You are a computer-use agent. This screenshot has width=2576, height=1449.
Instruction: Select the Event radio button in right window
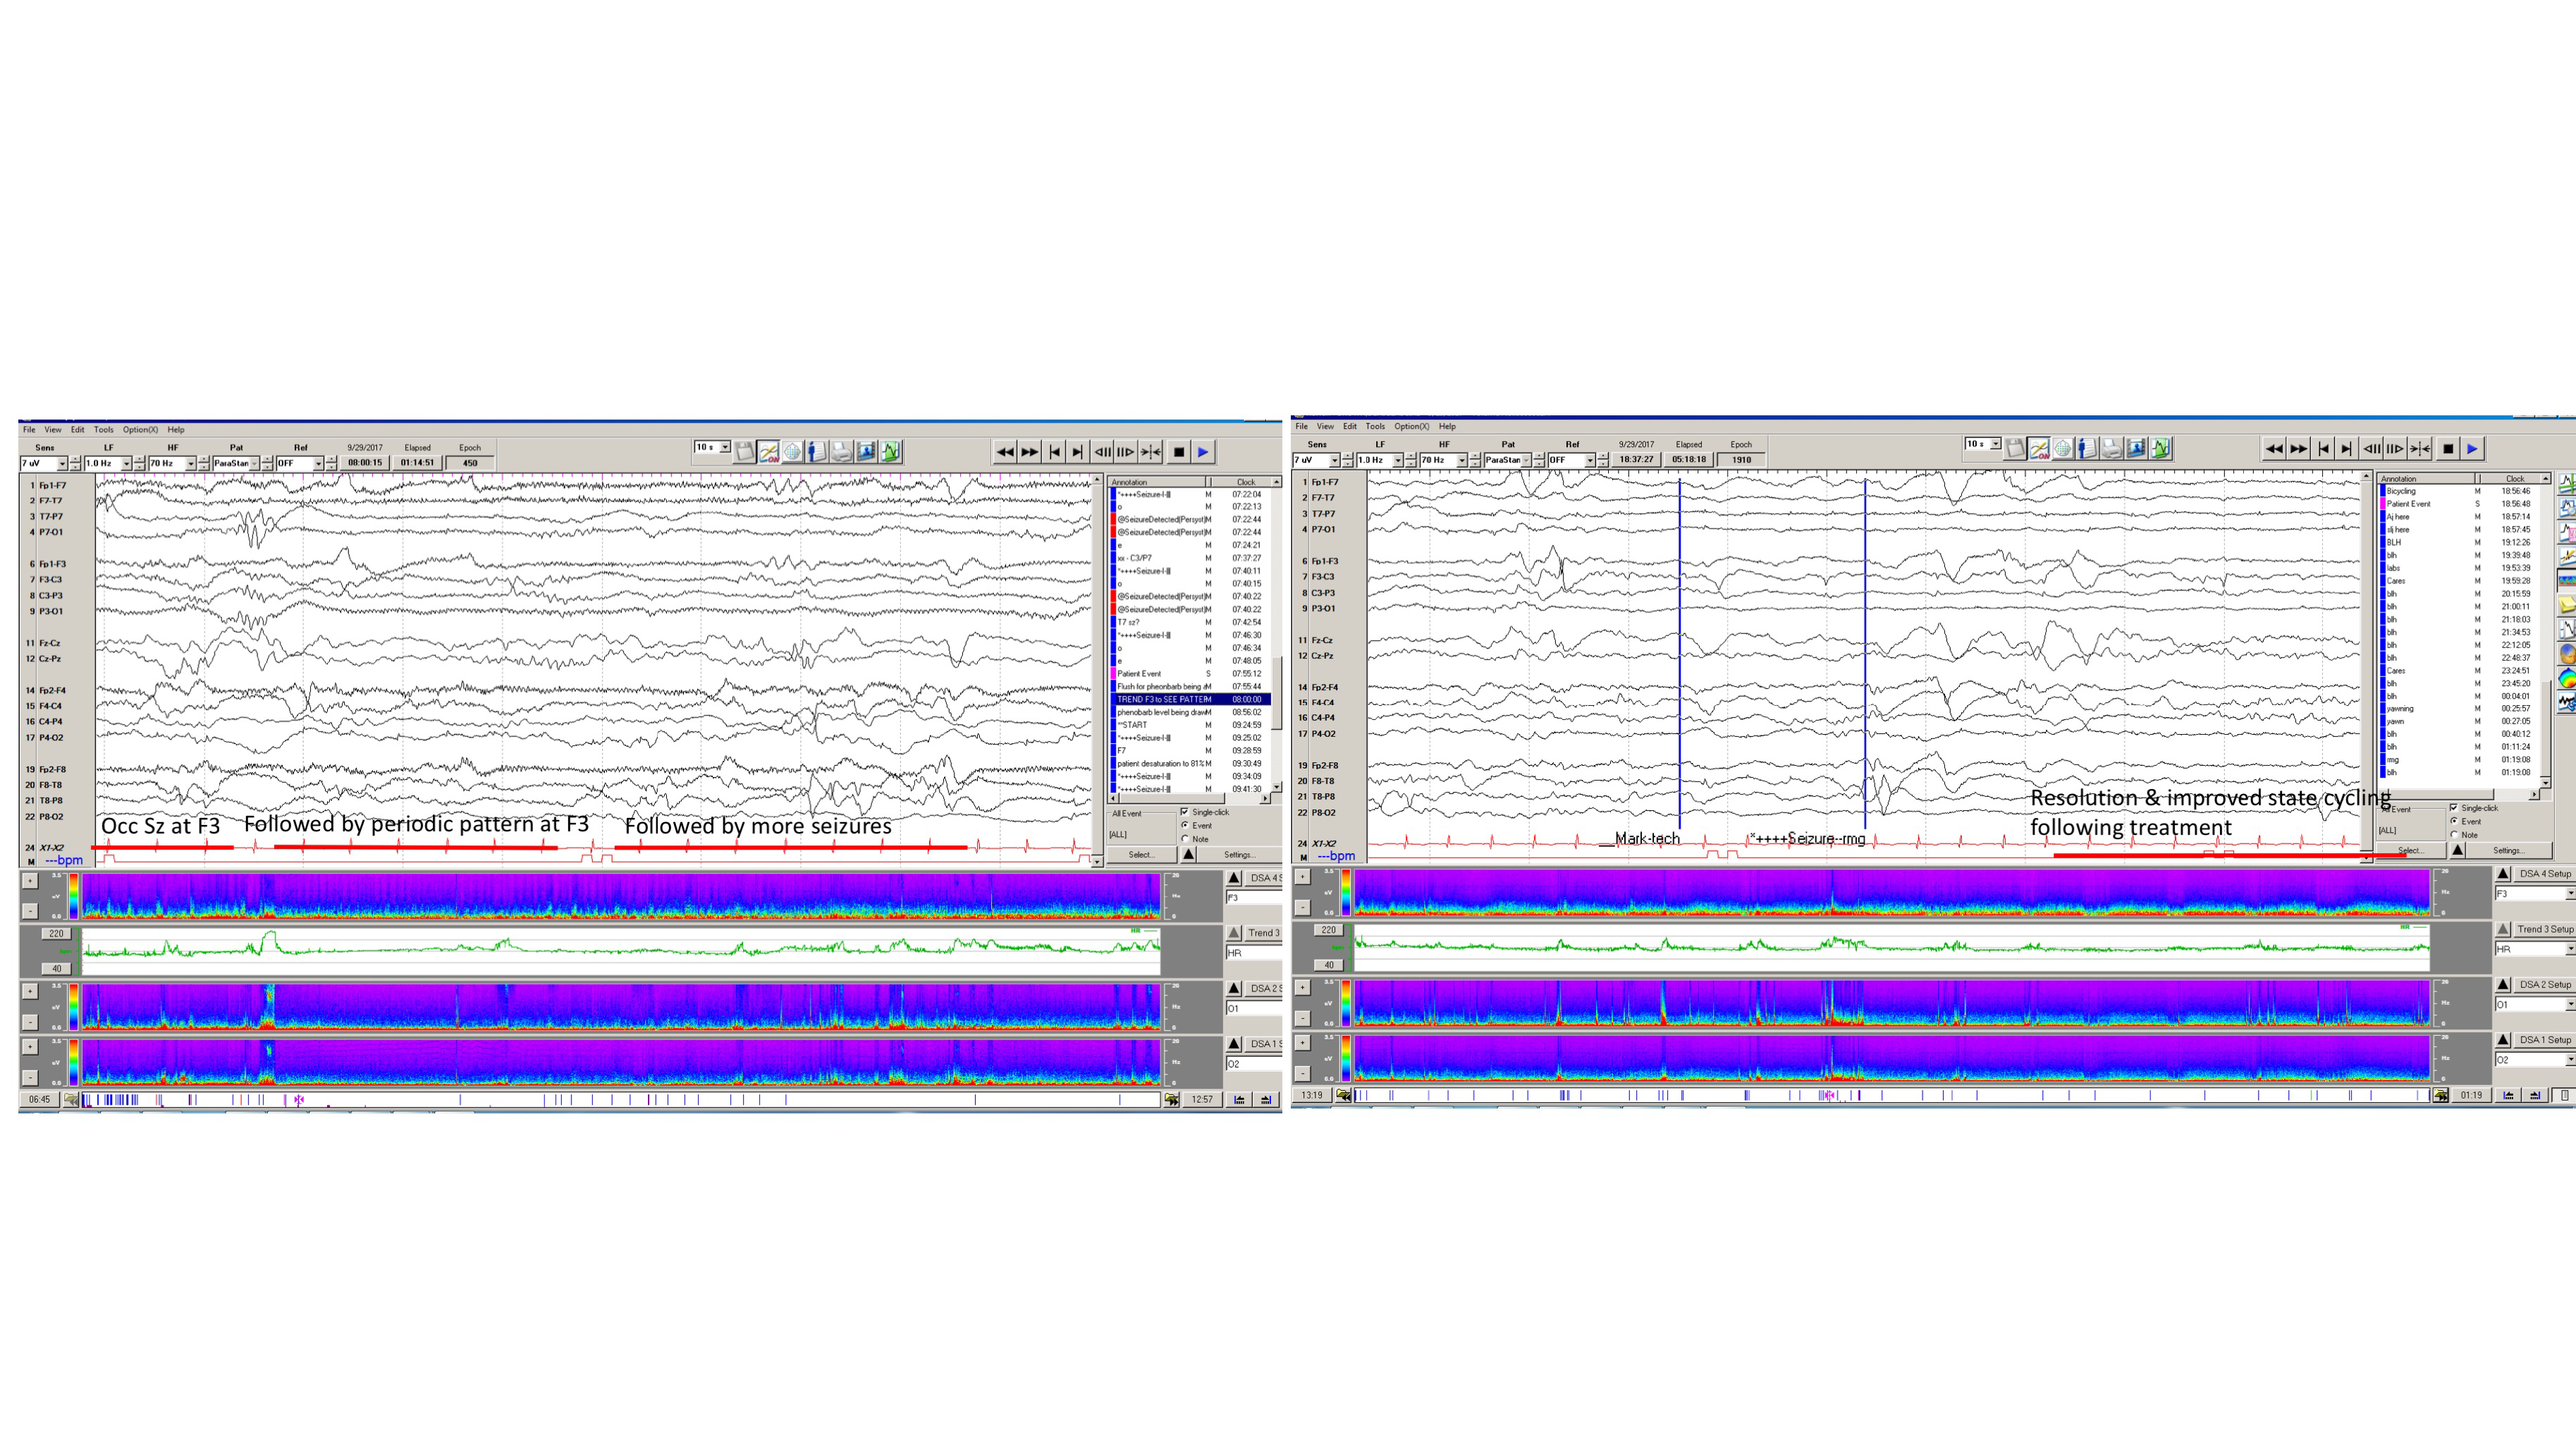[2453, 821]
